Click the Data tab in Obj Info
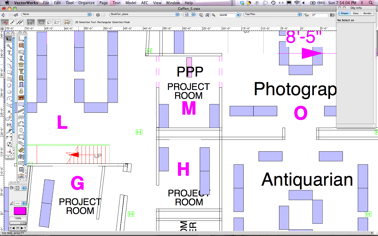Image resolution: width=378 pixels, height=236 pixels. pos(356,13)
